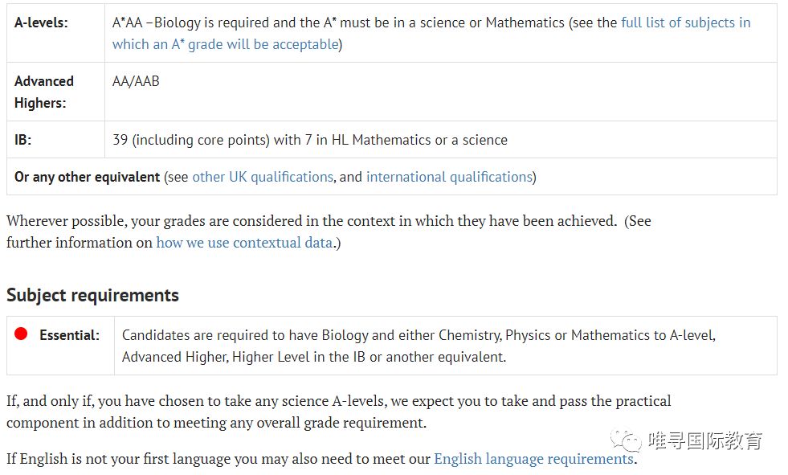Click the WeChat logo in the watermark
This screenshot has width=788, height=475.
[x=626, y=440]
